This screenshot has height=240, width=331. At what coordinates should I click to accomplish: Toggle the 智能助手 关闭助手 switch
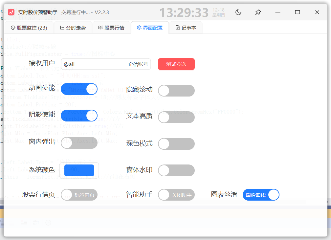click(176, 195)
